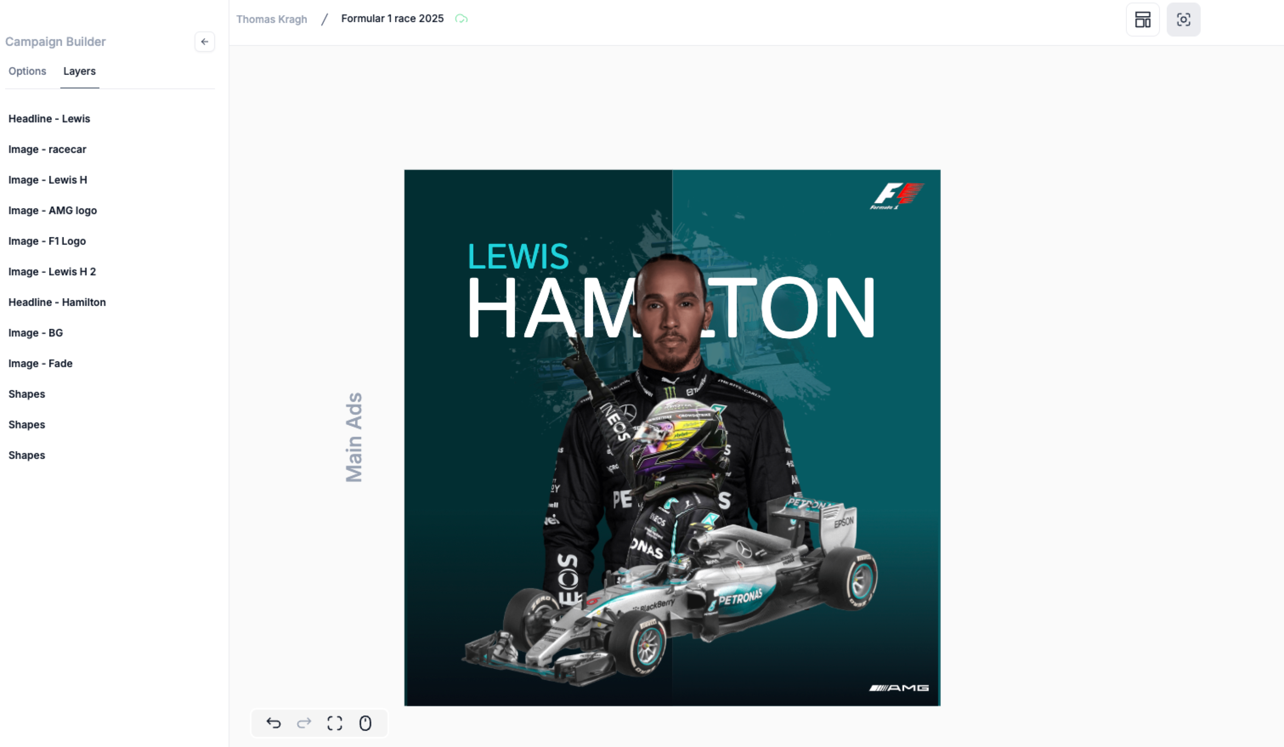Select the Image - AMG logo layer
Viewport: 1284px width, 747px height.
point(53,210)
